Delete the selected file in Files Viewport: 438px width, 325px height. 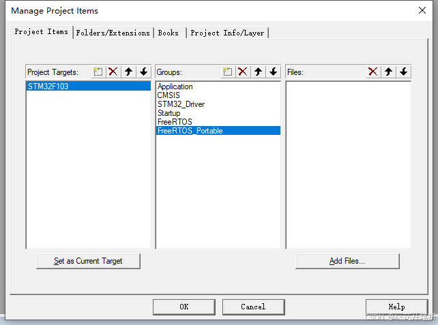click(373, 72)
